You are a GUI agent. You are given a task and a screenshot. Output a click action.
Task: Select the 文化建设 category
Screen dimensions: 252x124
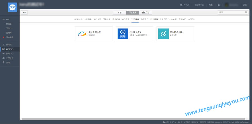click(x=88, y=19)
